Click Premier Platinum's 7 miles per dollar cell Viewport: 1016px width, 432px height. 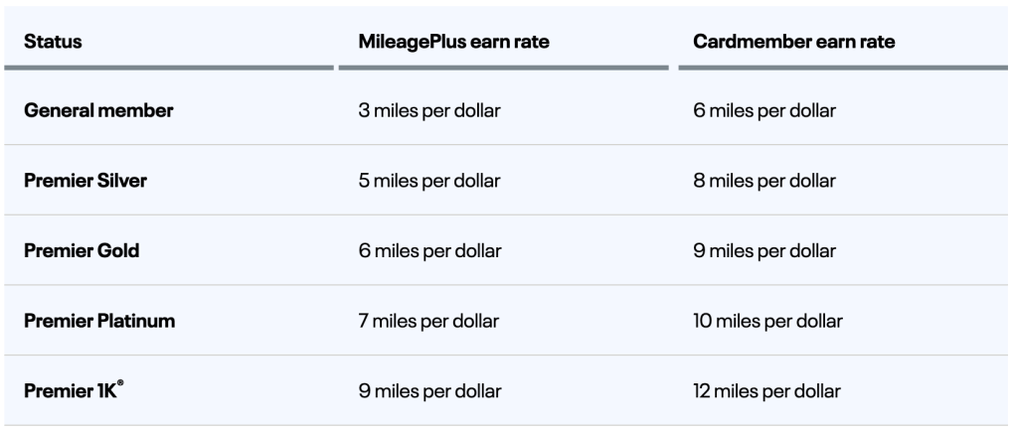(428, 321)
